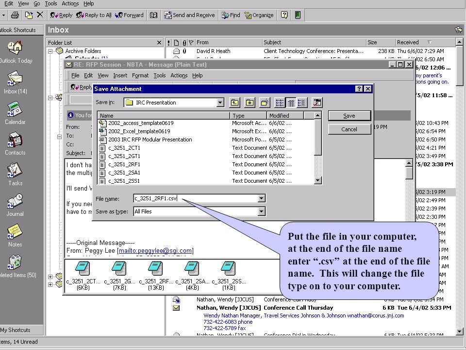Click the Move to Folder toolbar icon
The image size is (466, 350).
[x=29, y=15]
